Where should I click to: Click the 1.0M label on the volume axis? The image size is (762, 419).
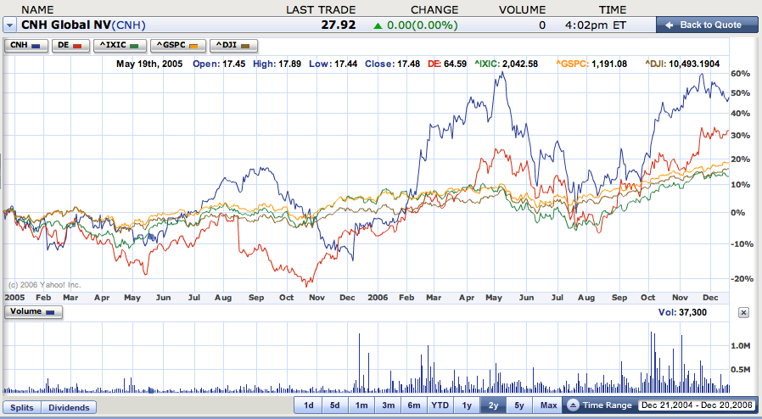pyautogui.click(x=741, y=346)
